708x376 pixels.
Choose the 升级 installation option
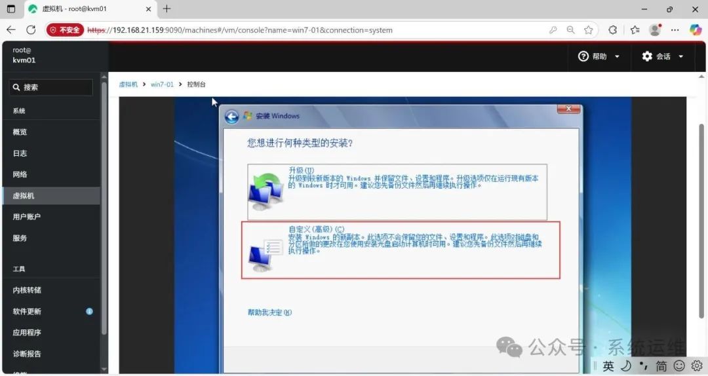coord(397,193)
